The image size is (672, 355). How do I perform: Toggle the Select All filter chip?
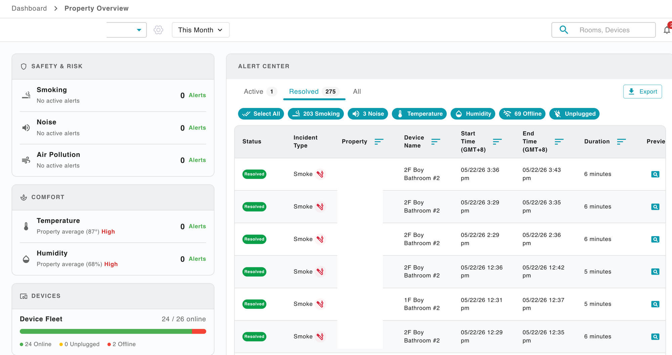click(261, 114)
